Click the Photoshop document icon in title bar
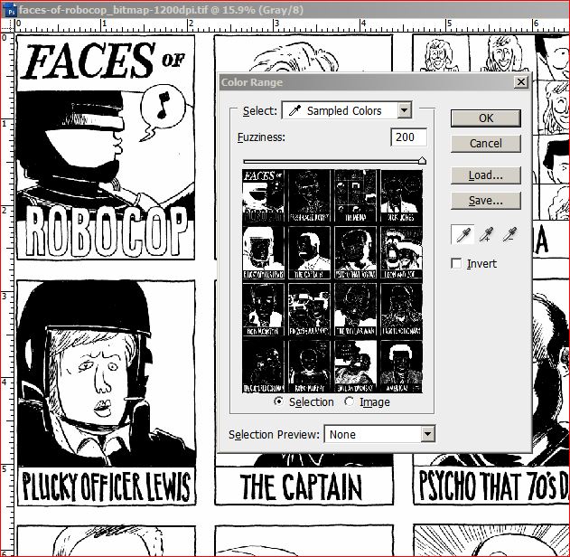This screenshot has height=557, width=570. click(11, 11)
